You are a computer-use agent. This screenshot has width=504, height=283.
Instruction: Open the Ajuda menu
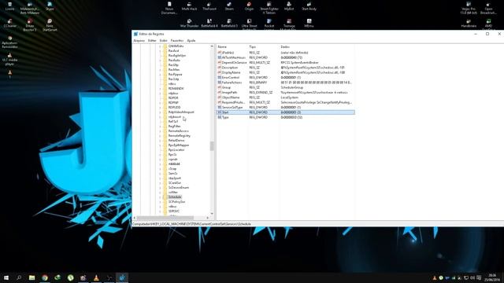191,41
